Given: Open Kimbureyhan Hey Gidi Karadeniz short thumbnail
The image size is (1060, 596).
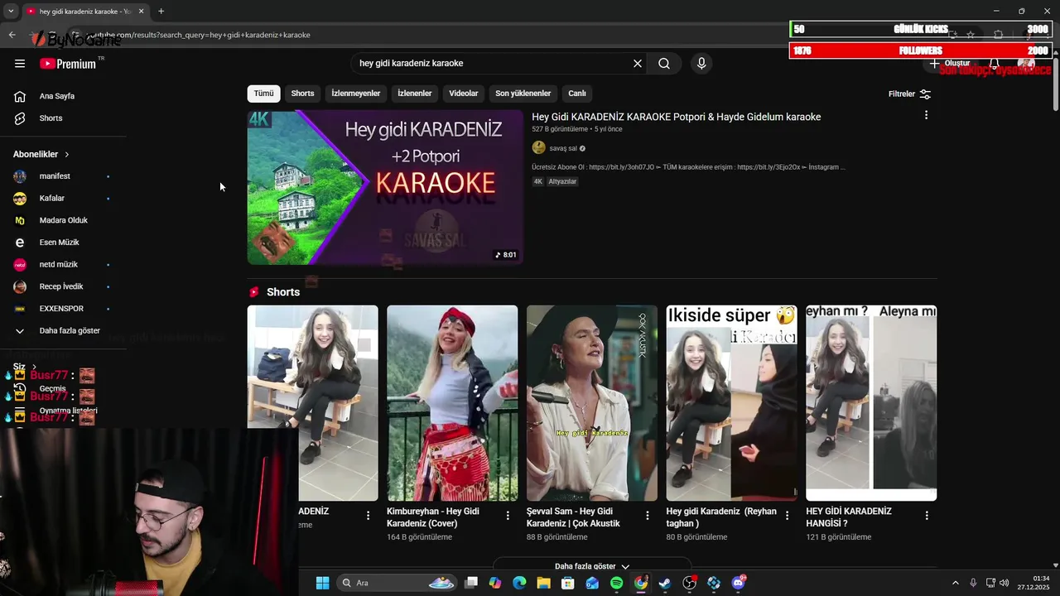Looking at the screenshot, I should (452, 403).
